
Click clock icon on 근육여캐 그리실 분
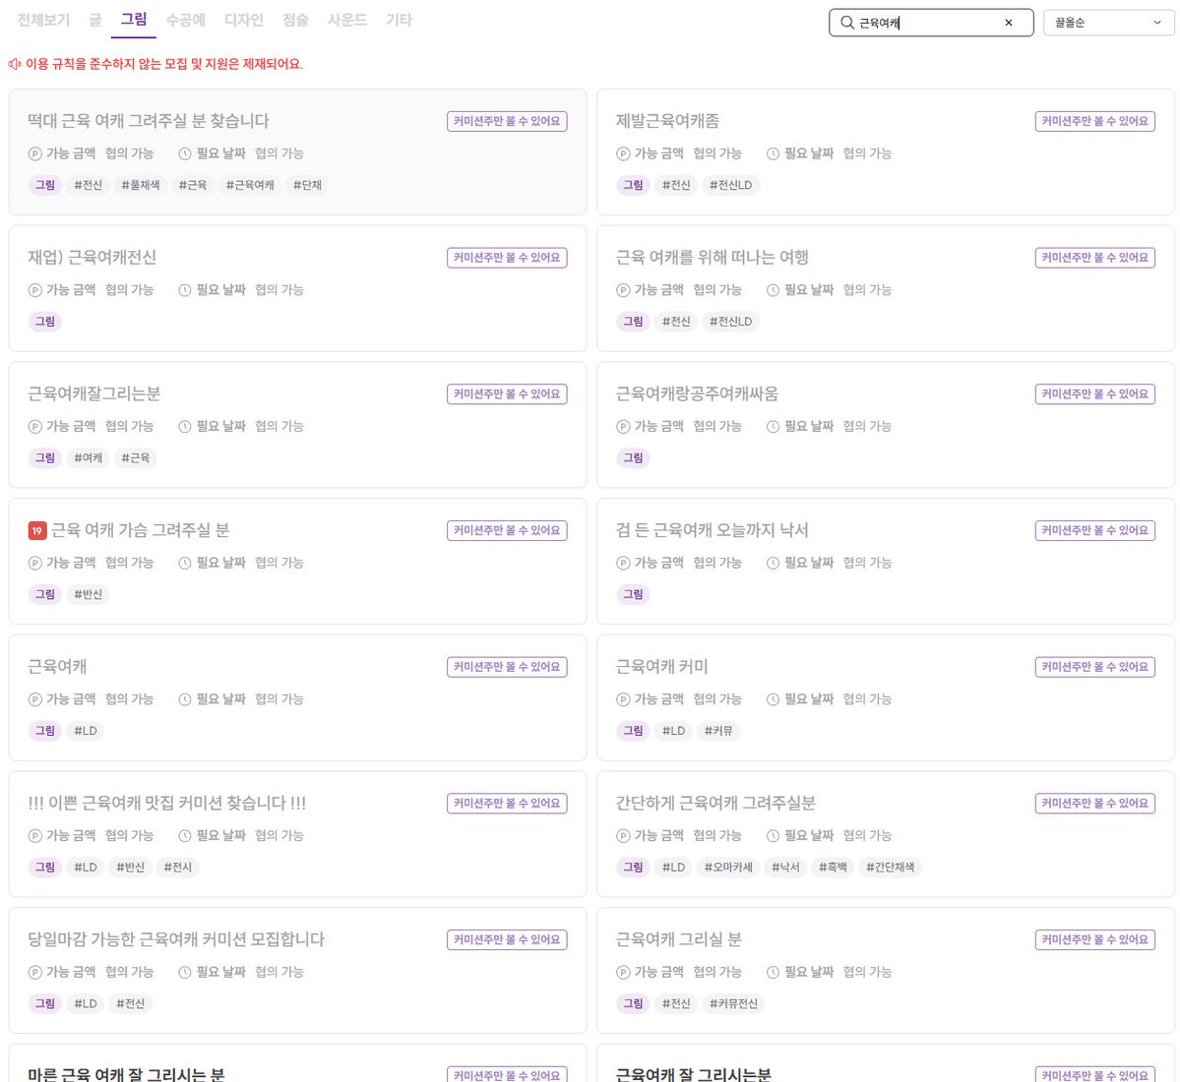click(x=773, y=973)
